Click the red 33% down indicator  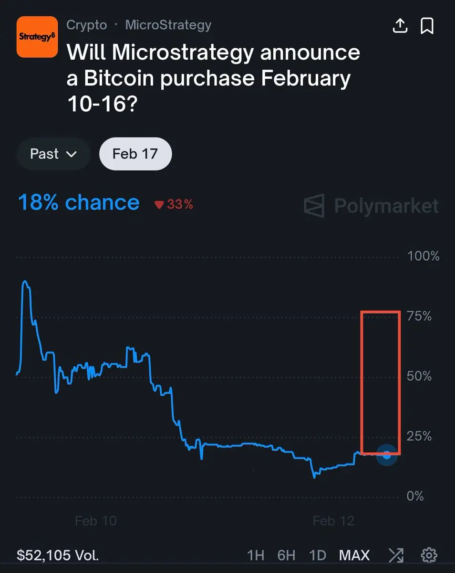[174, 204]
